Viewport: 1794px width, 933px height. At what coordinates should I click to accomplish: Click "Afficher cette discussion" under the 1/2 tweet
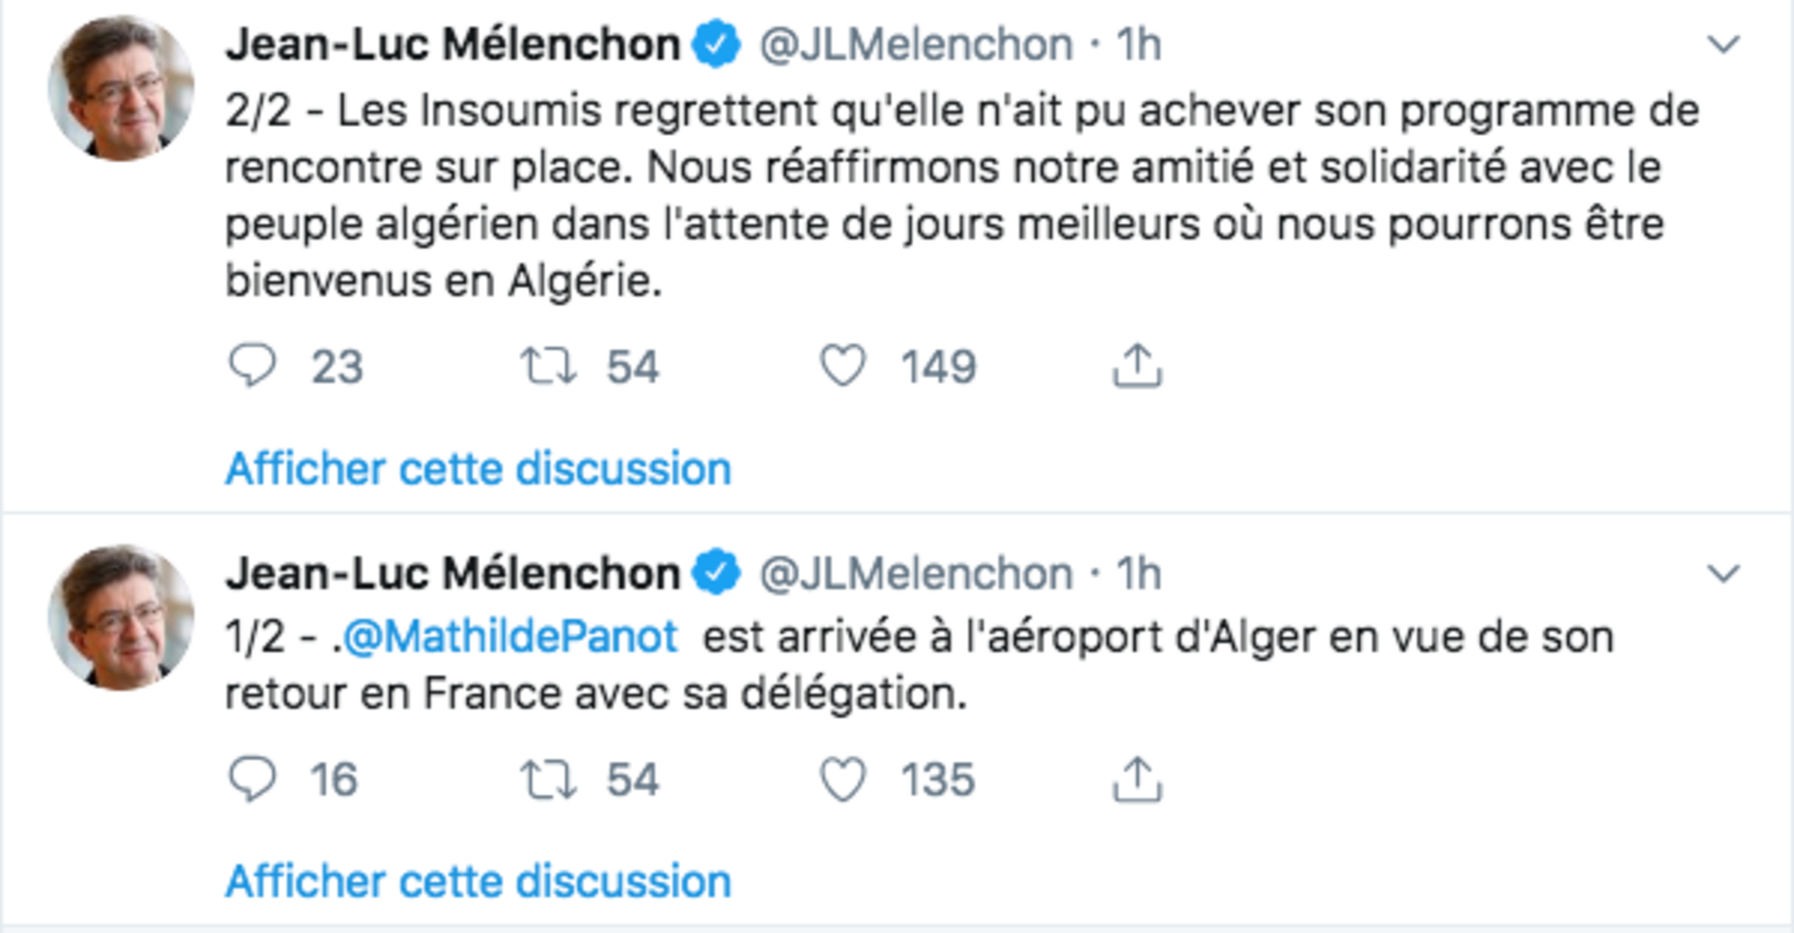tap(478, 882)
